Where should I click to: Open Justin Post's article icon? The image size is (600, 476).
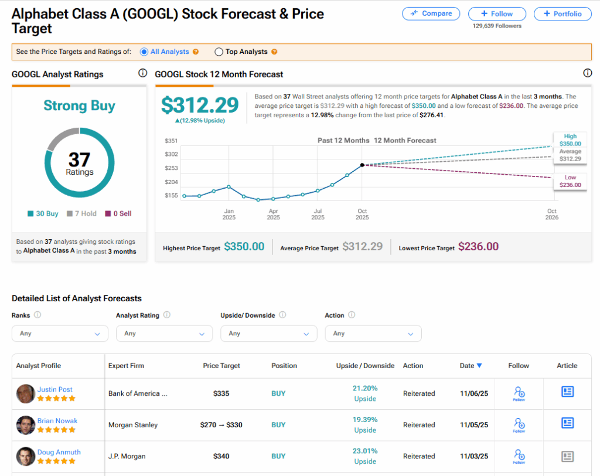tap(567, 392)
